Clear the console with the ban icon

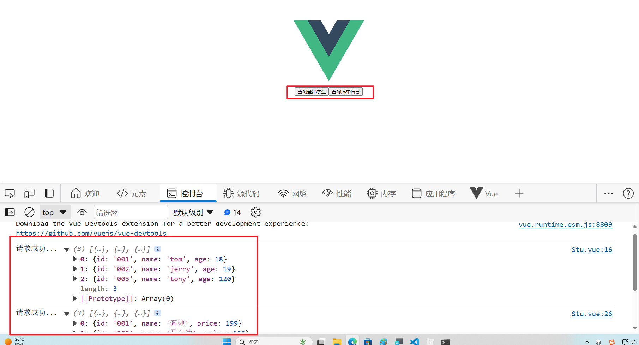(29, 212)
